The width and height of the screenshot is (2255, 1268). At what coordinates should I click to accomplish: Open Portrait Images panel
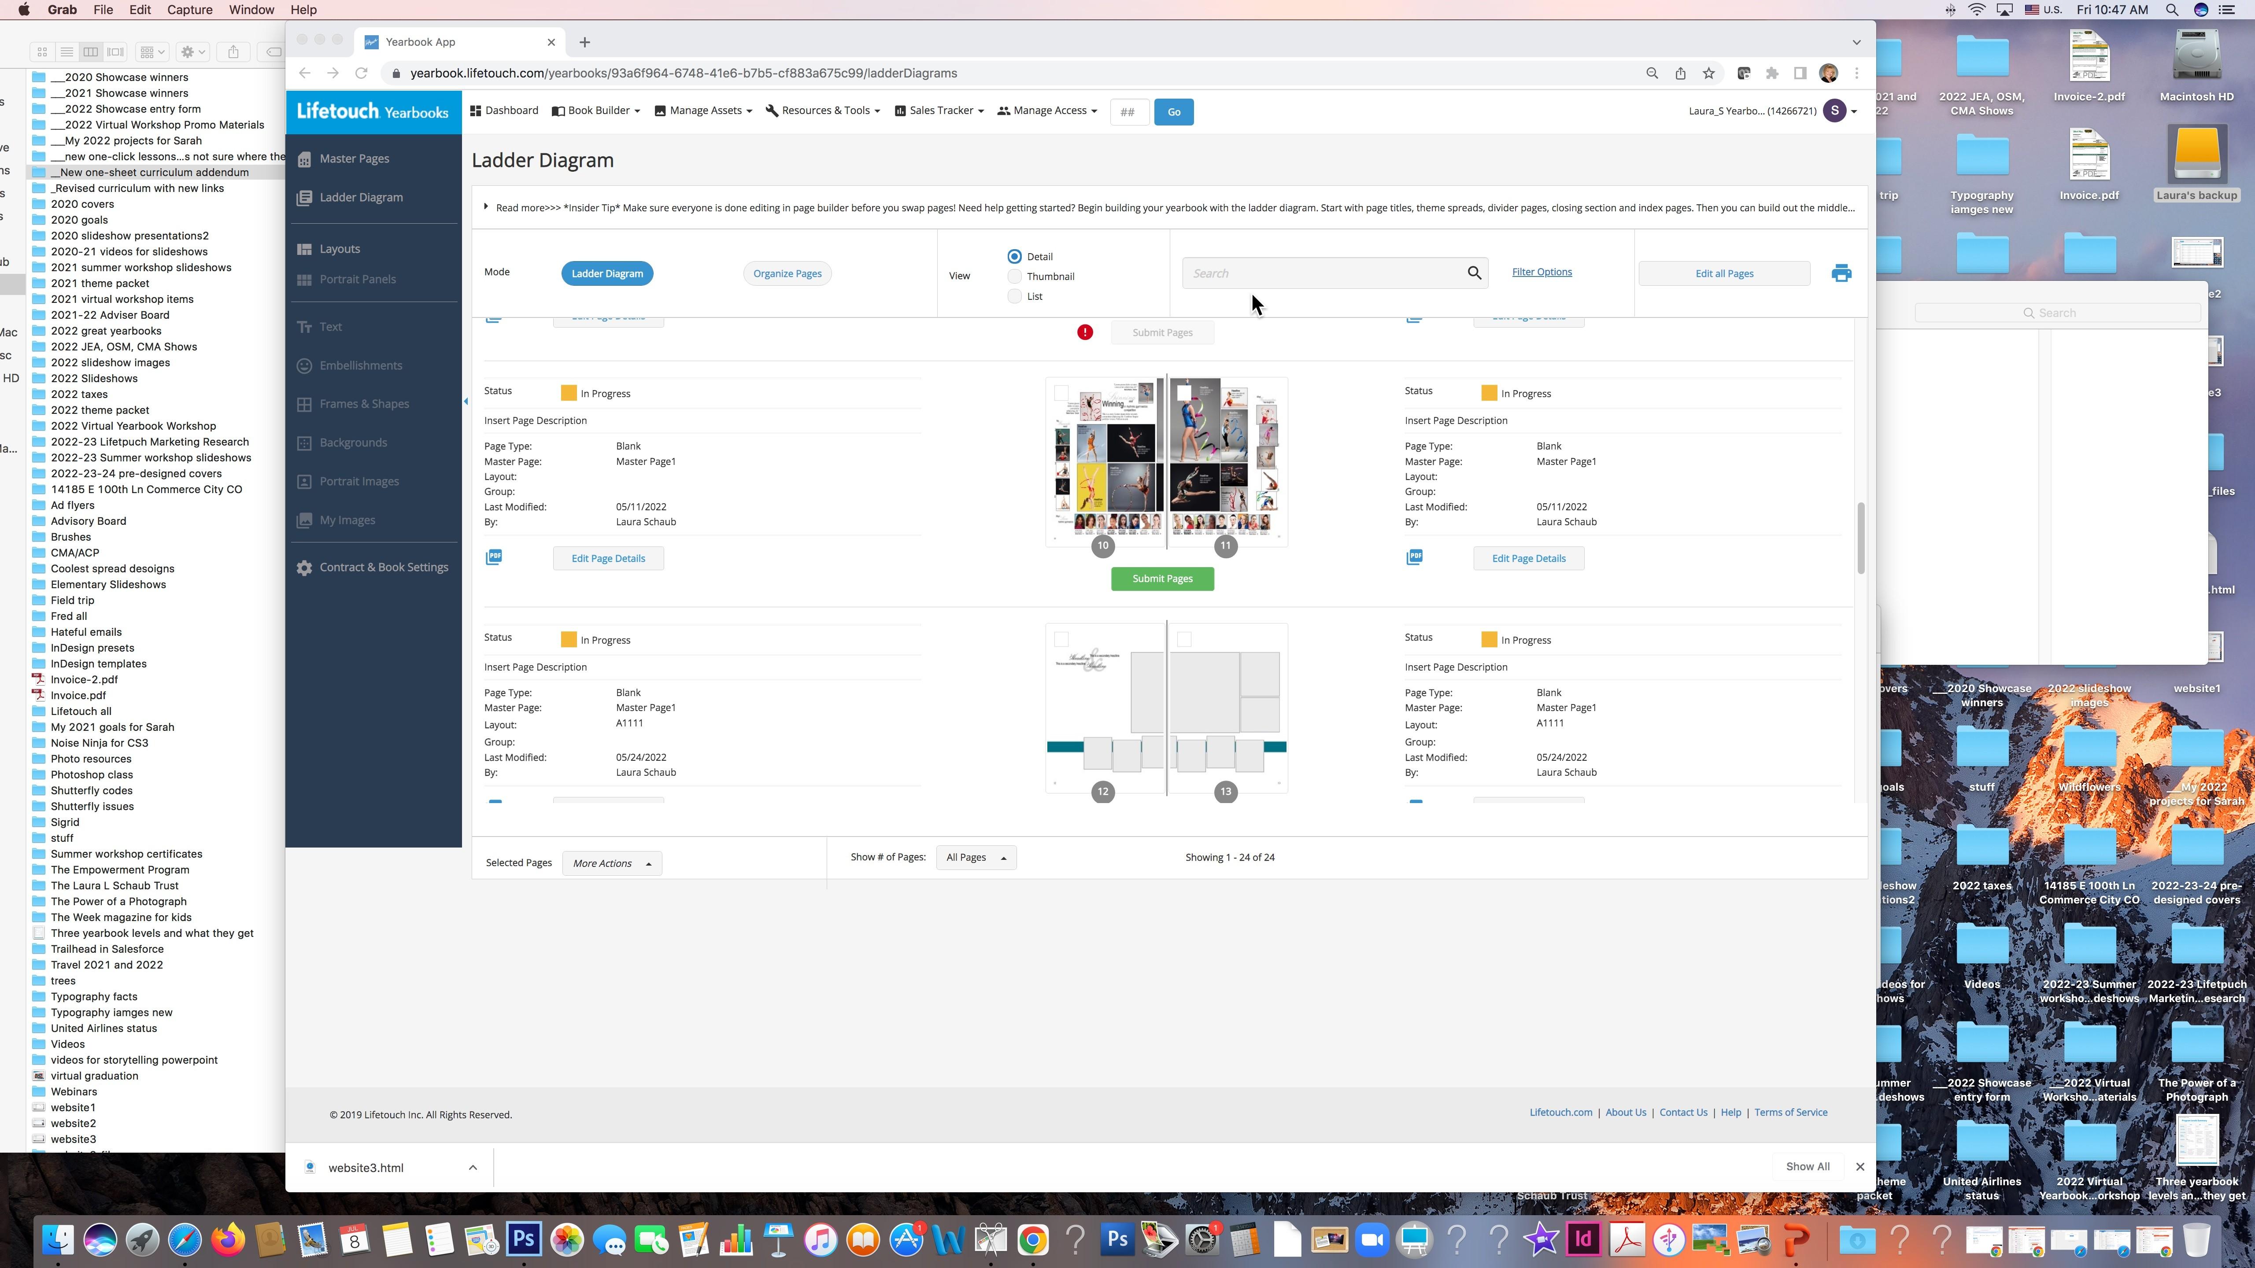tap(359, 481)
